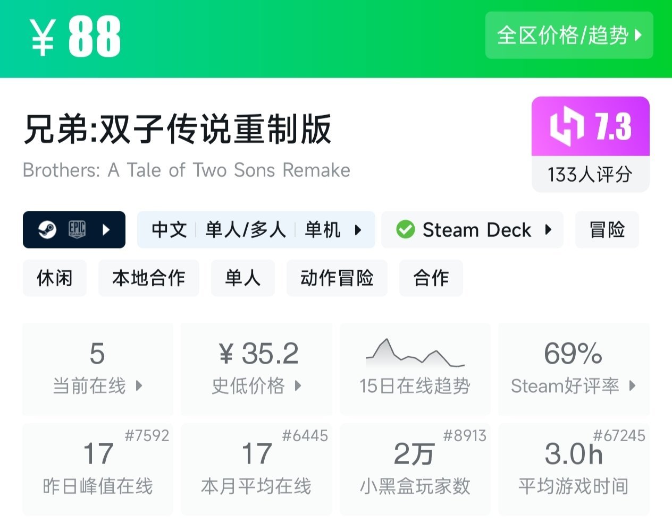This screenshot has height=524, width=672.
Task: Open the Steam好评率 69% details
Action: click(573, 369)
